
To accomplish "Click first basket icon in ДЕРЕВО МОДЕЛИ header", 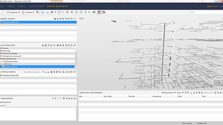I will tap(66, 19).
